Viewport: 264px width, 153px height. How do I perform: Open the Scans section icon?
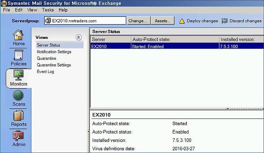18,95
